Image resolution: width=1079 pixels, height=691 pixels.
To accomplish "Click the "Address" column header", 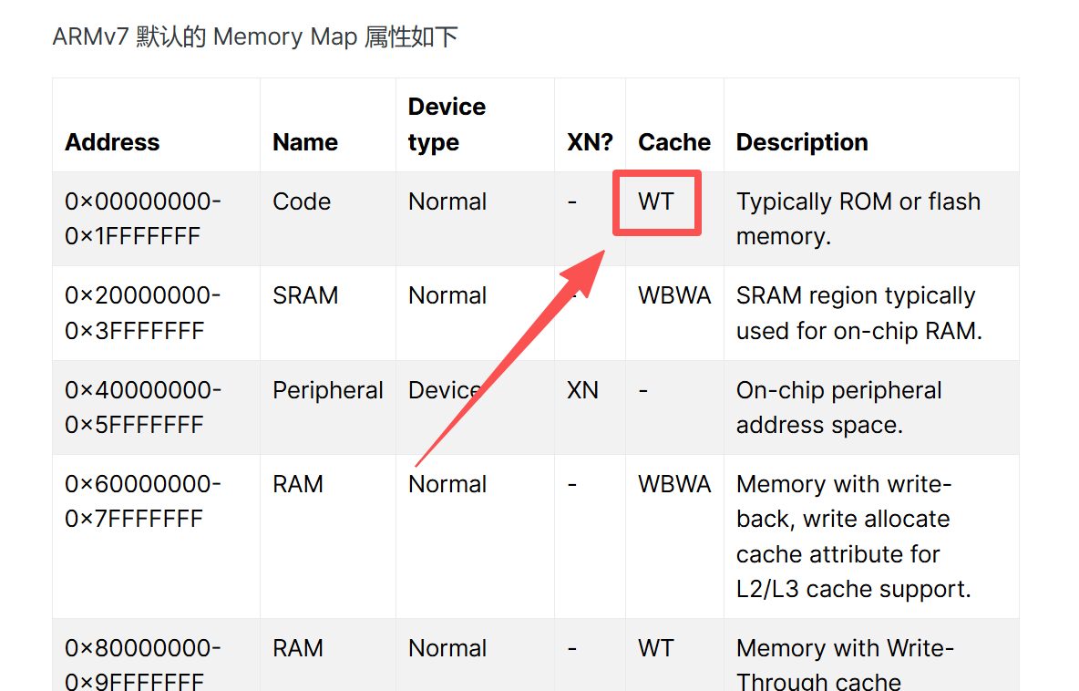I will (112, 142).
